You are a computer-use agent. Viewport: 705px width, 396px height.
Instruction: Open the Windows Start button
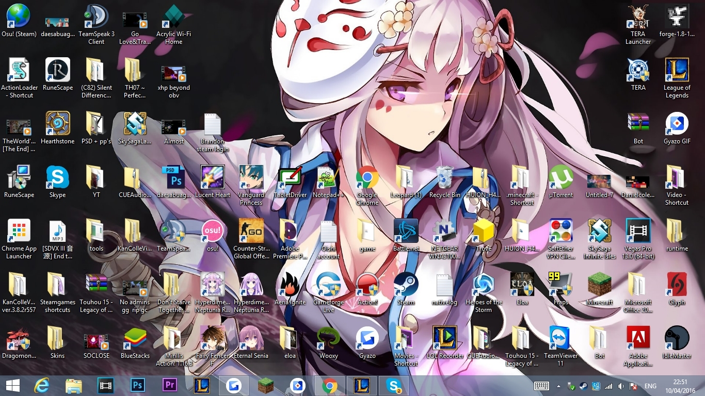tap(12, 386)
